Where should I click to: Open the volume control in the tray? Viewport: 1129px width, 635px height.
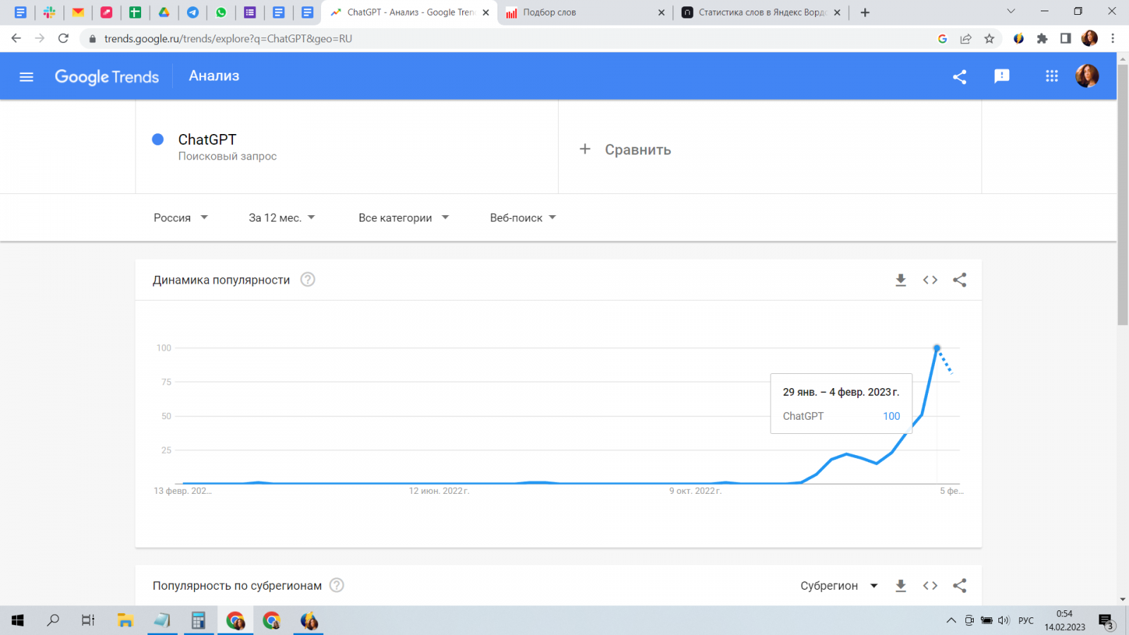[1004, 621]
